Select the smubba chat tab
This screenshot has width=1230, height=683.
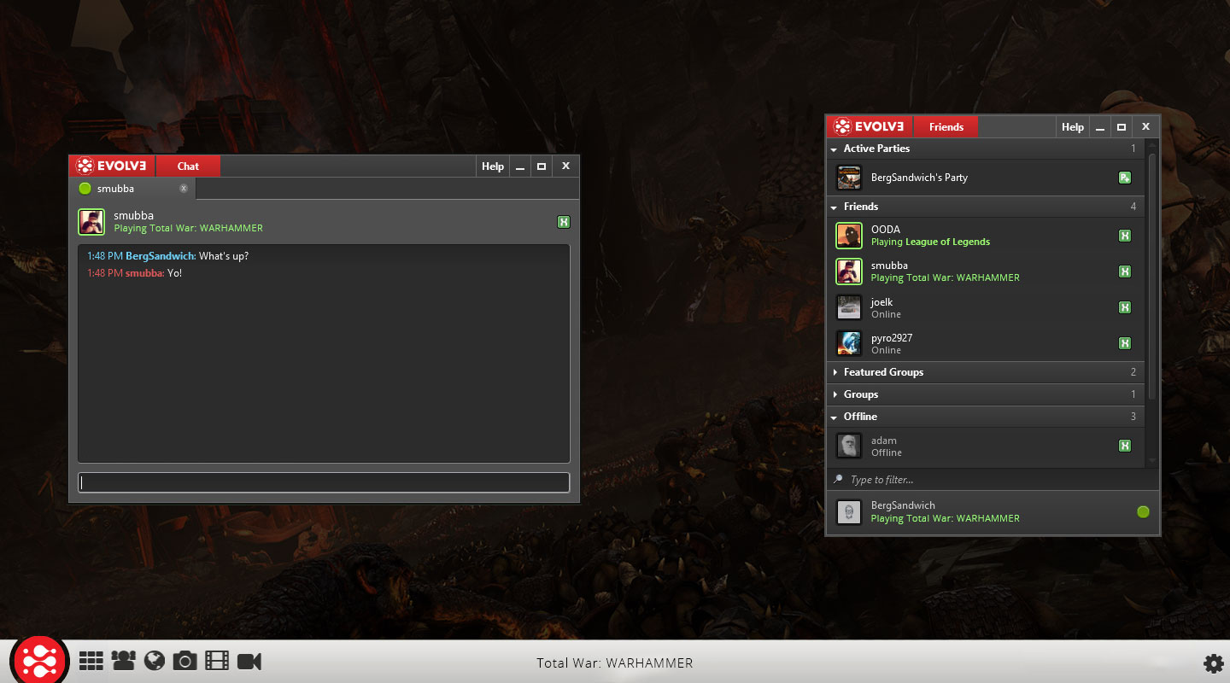click(x=133, y=189)
